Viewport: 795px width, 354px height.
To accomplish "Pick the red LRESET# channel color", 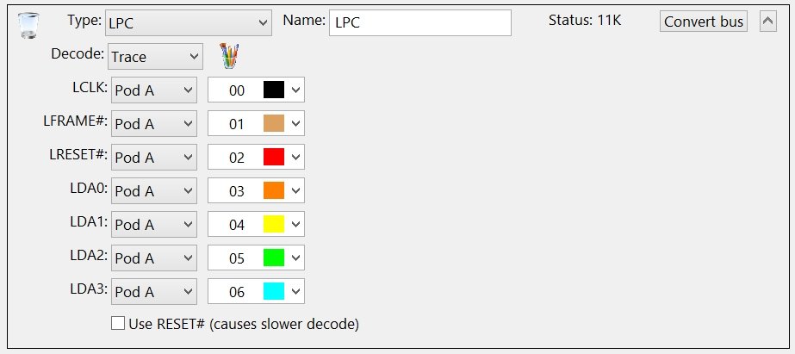I will [x=273, y=158].
